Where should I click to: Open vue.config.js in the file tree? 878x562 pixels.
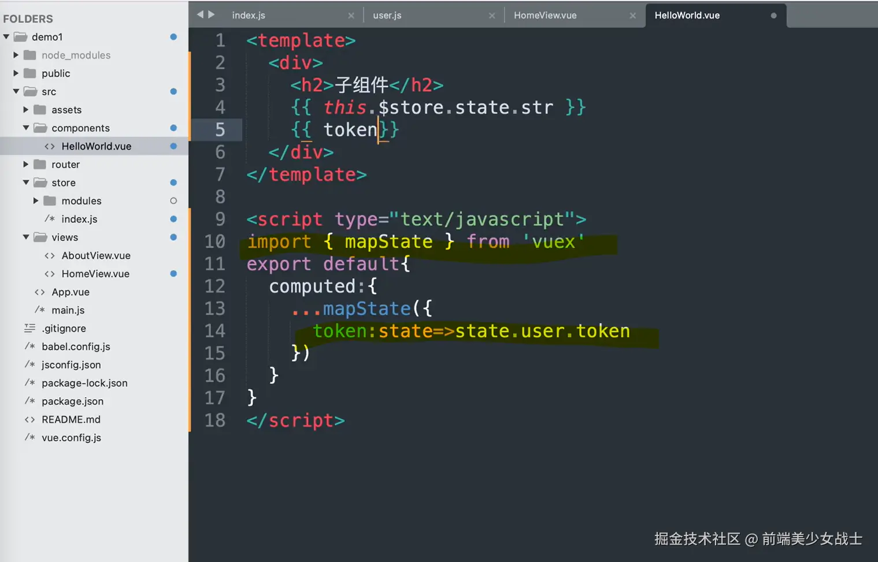(x=71, y=438)
